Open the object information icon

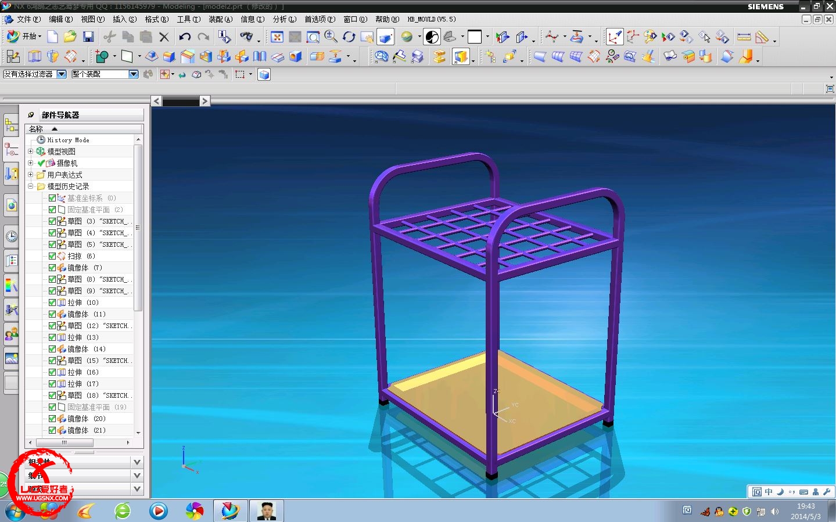224,37
